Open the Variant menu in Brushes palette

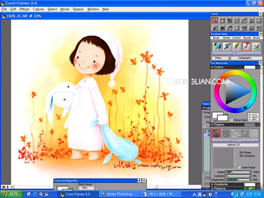(x=226, y=38)
